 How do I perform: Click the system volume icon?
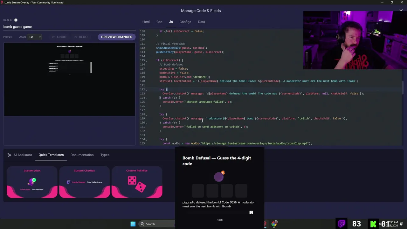[x=381, y=224]
